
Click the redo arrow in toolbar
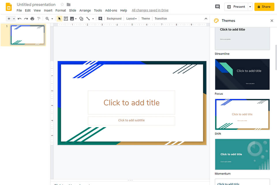coord(26,18)
